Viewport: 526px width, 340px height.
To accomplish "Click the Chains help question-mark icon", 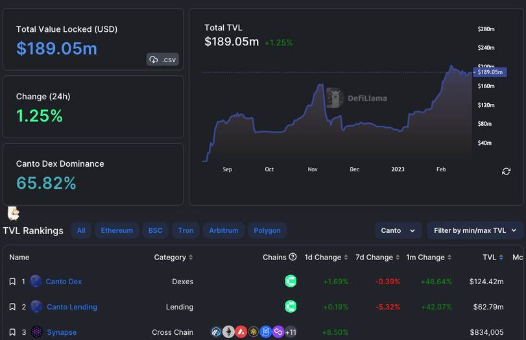I will click(x=293, y=257).
